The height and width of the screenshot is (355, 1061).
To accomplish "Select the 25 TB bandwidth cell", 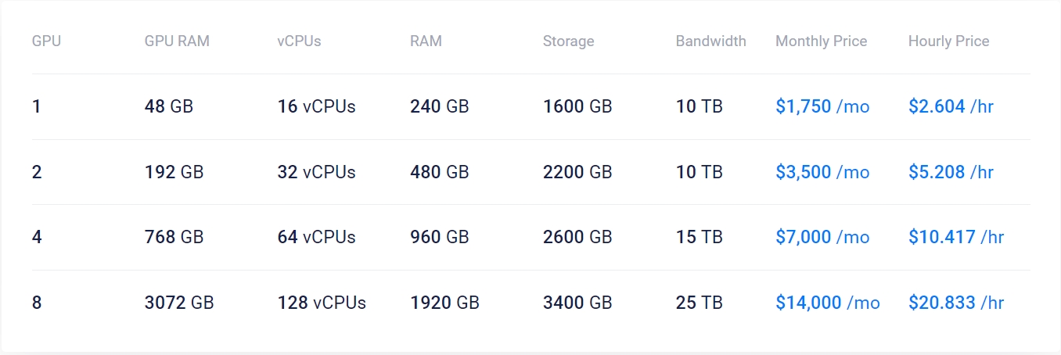I will click(x=699, y=303).
